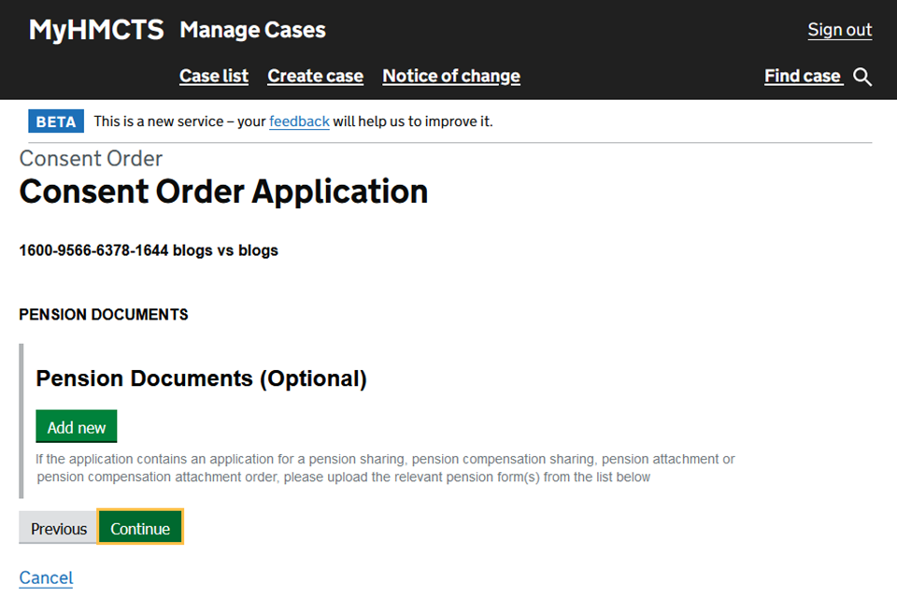The height and width of the screenshot is (598, 897).
Task: Go back with the Previous button
Action: [58, 529]
